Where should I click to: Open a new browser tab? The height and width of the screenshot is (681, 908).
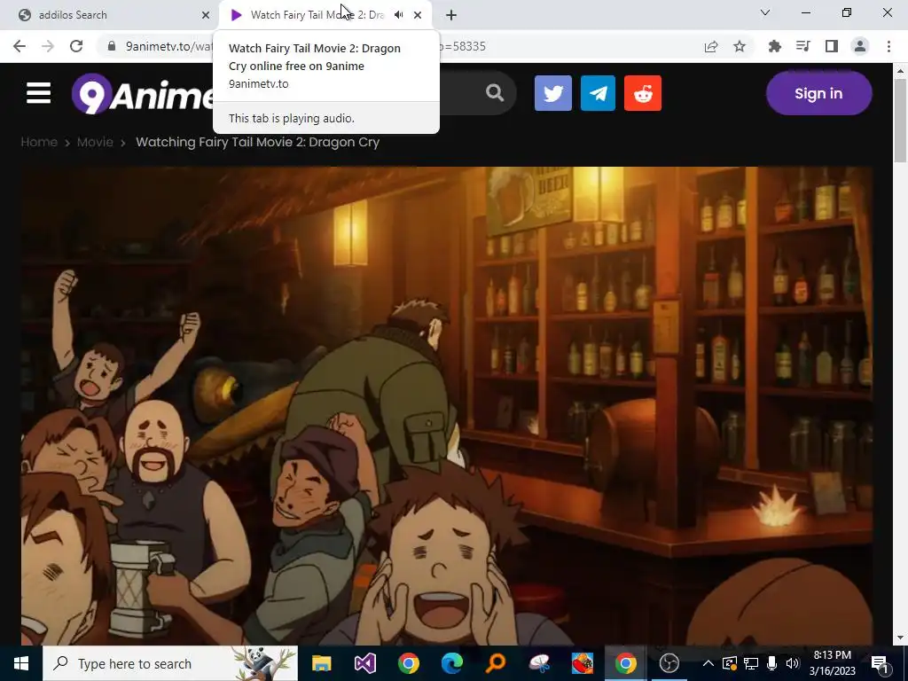point(451,15)
